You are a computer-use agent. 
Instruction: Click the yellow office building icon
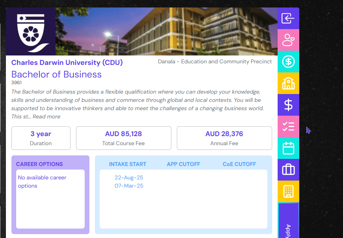click(288, 192)
